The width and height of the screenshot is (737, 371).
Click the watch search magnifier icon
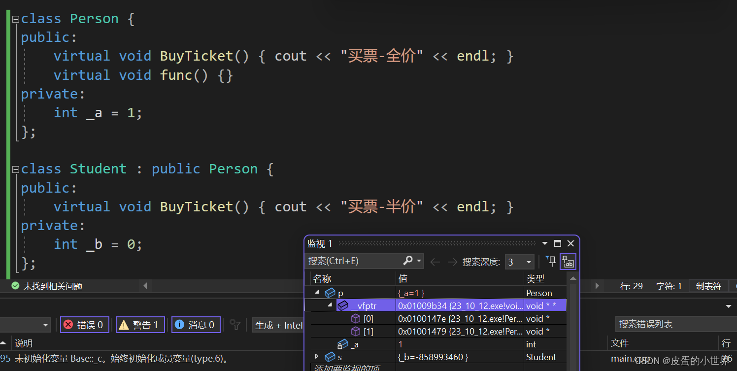(x=408, y=261)
